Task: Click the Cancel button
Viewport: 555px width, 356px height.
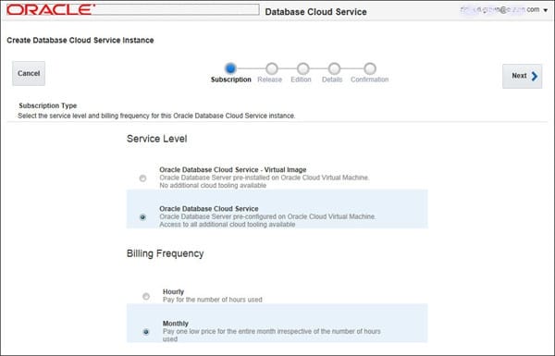Action: click(29, 73)
